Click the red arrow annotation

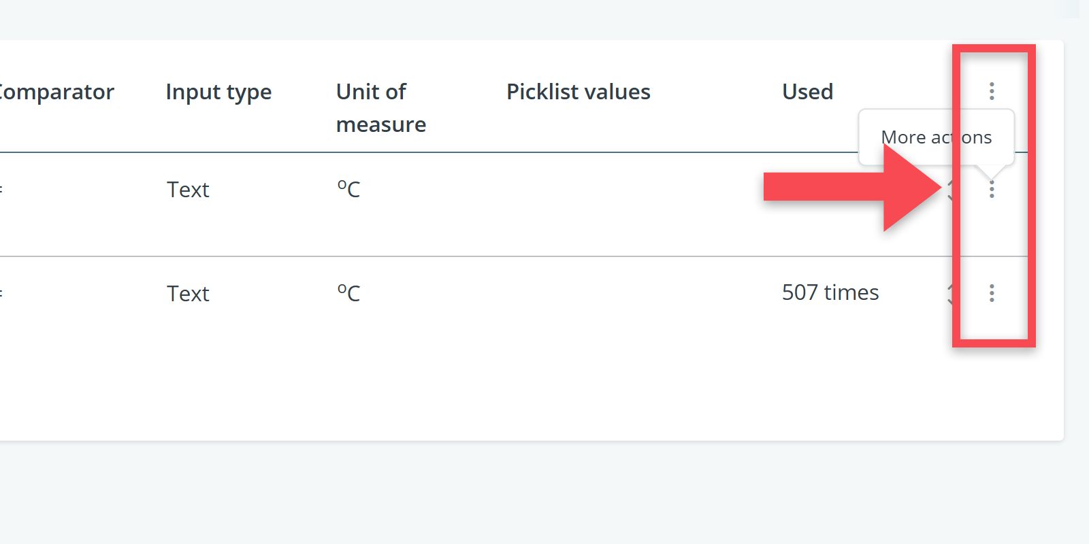pyautogui.click(x=851, y=188)
